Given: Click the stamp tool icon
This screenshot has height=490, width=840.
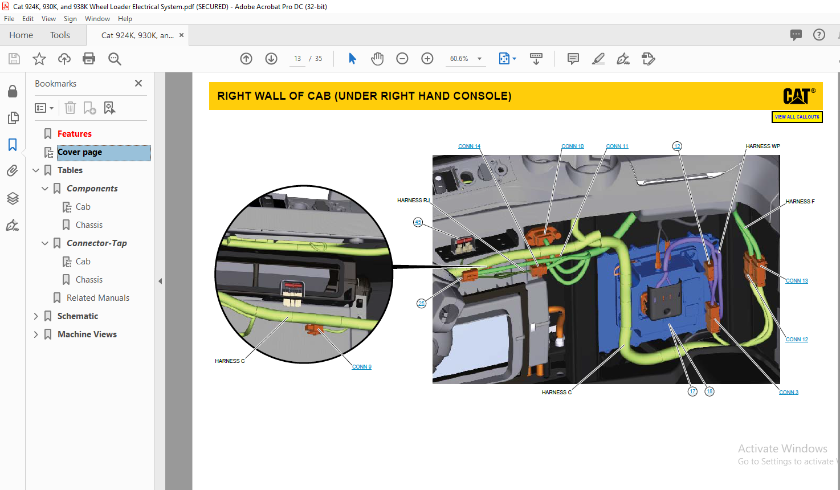Looking at the screenshot, I should pyautogui.click(x=648, y=59).
